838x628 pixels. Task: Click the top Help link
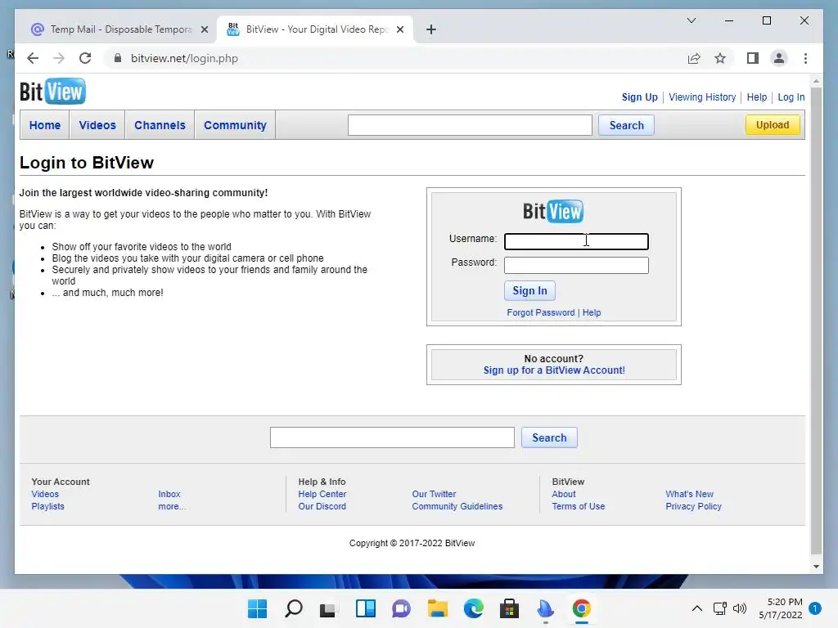click(756, 97)
